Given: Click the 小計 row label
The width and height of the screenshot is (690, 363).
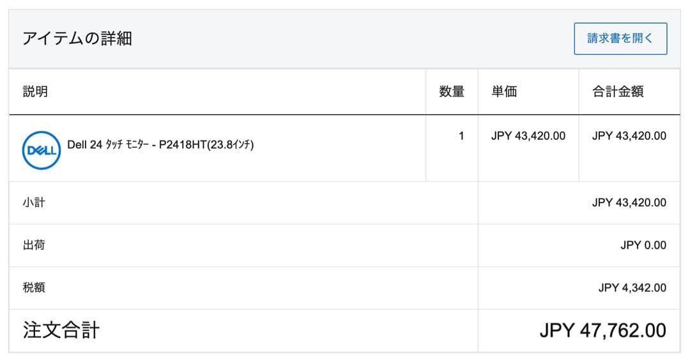Looking at the screenshot, I should click(34, 203).
